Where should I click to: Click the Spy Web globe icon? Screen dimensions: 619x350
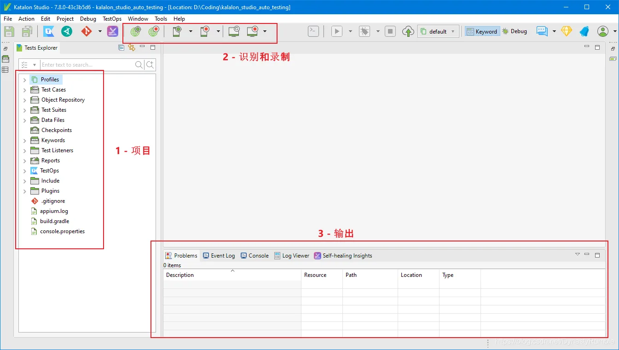(x=135, y=31)
